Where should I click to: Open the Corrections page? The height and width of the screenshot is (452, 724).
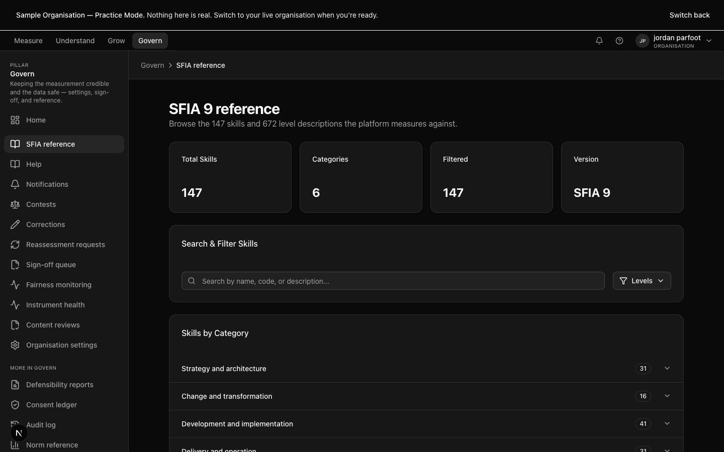click(64, 224)
